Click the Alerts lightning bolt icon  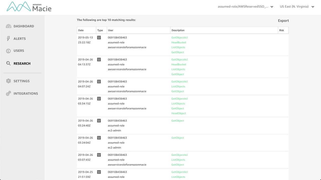pyautogui.click(x=9, y=38)
